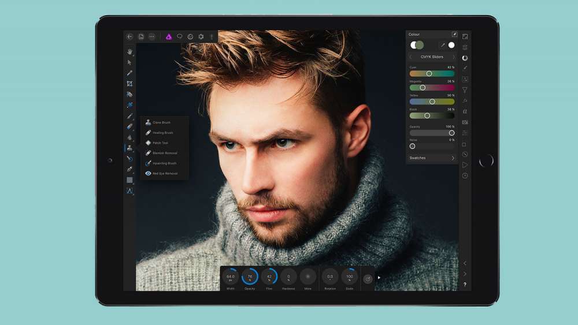Image resolution: width=578 pixels, height=325 pixels.
Task: Open the Layers studio icon
Action: (x=465, y=47)
